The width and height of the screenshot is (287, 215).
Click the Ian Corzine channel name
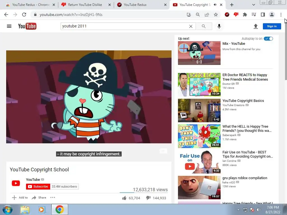point(229,161)
